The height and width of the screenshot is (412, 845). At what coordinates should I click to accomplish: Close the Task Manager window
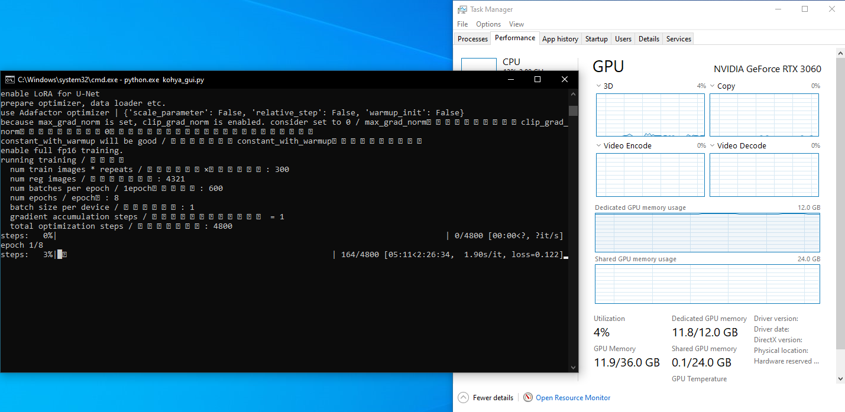[x=831, y=9]
